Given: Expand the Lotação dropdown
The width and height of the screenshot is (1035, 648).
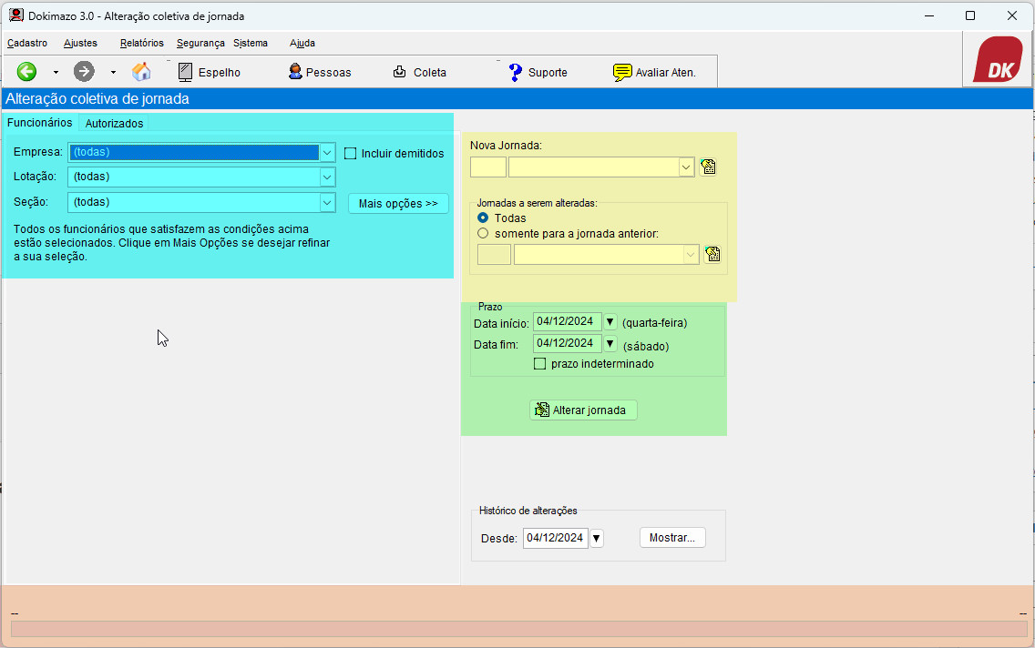Looking at the screenshot, I should pos(327,177).
